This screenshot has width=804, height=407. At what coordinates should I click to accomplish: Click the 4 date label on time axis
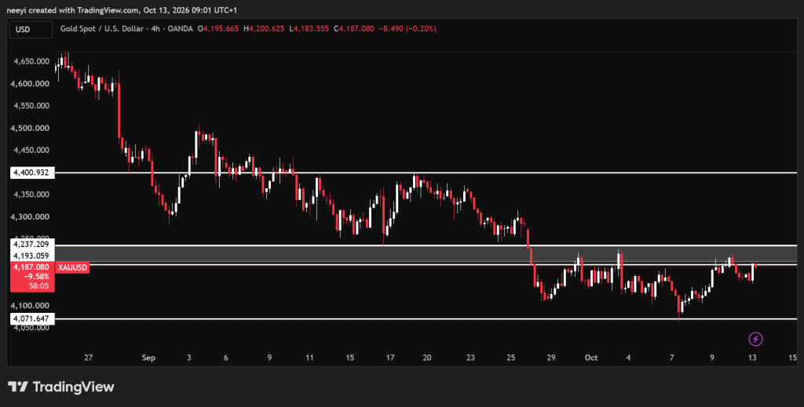click(628, 358)
